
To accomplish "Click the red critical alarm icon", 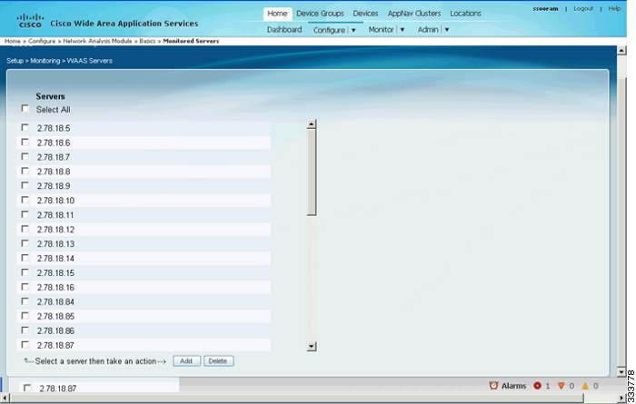I will click(538, 386).
